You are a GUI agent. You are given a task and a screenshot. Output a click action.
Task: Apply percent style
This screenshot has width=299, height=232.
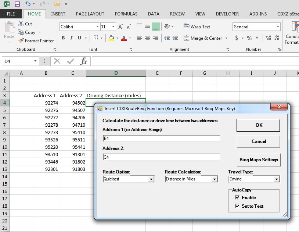pos(249,38)
